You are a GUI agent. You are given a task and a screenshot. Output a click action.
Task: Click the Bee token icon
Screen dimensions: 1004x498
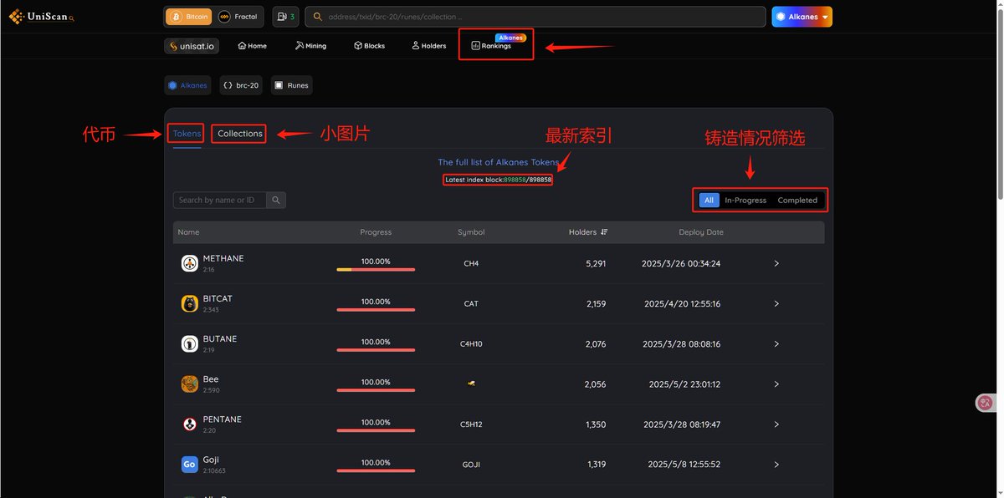(x=189, y=384)
